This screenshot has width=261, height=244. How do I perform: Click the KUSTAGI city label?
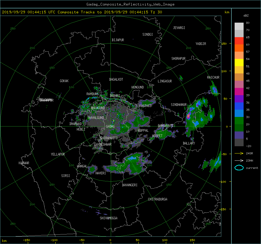click(145, 106)
